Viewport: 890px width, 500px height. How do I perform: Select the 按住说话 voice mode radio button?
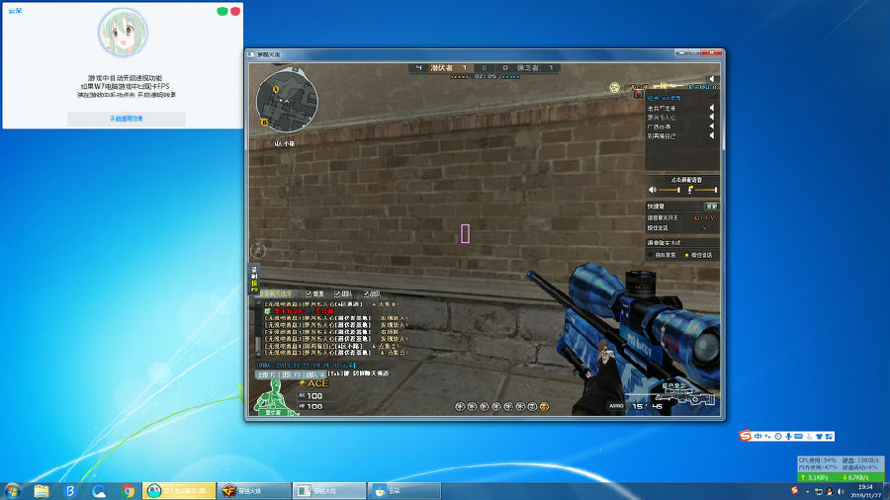click(686, 255)
